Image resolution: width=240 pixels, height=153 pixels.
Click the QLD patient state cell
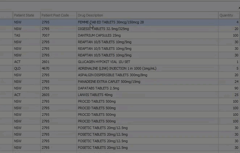(x=26, y=69)
